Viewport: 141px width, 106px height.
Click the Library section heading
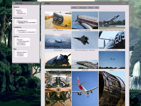(16, 36)
